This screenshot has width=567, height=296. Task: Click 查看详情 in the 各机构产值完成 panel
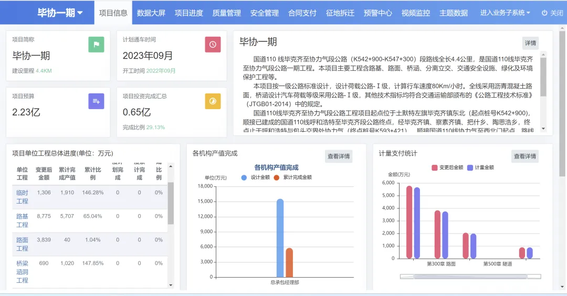click(339, 156)
